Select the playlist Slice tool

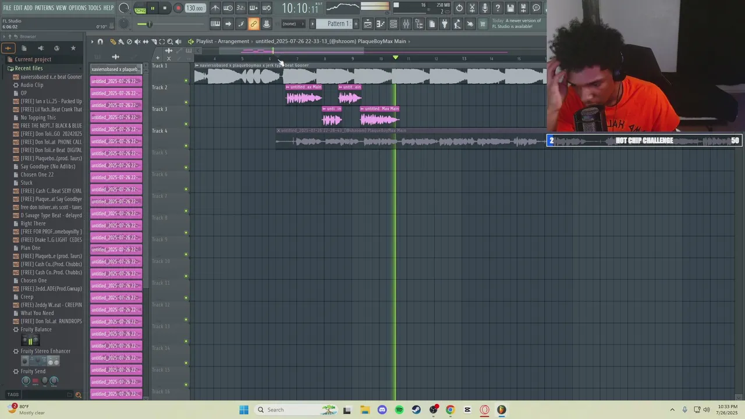coord(154,41)
